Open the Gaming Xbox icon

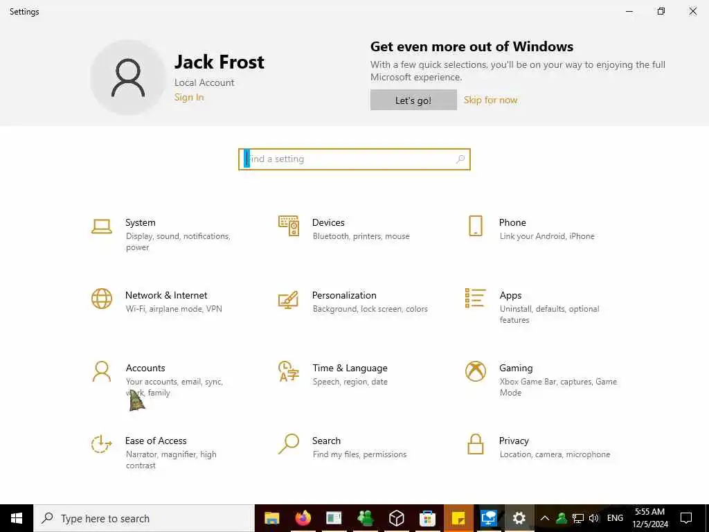(476, 371)
